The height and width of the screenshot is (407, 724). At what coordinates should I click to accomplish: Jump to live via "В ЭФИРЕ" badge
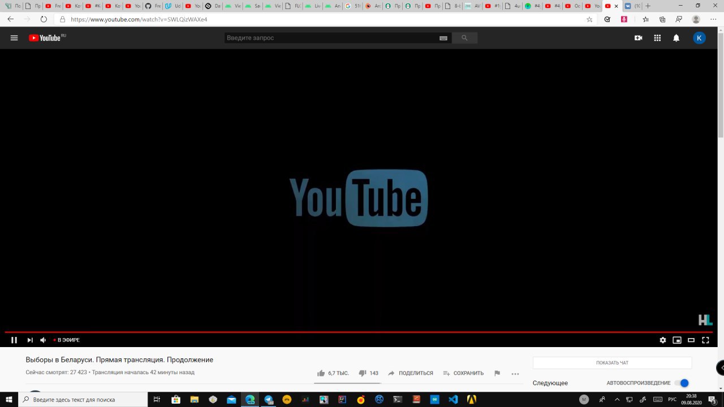[67, 340]
